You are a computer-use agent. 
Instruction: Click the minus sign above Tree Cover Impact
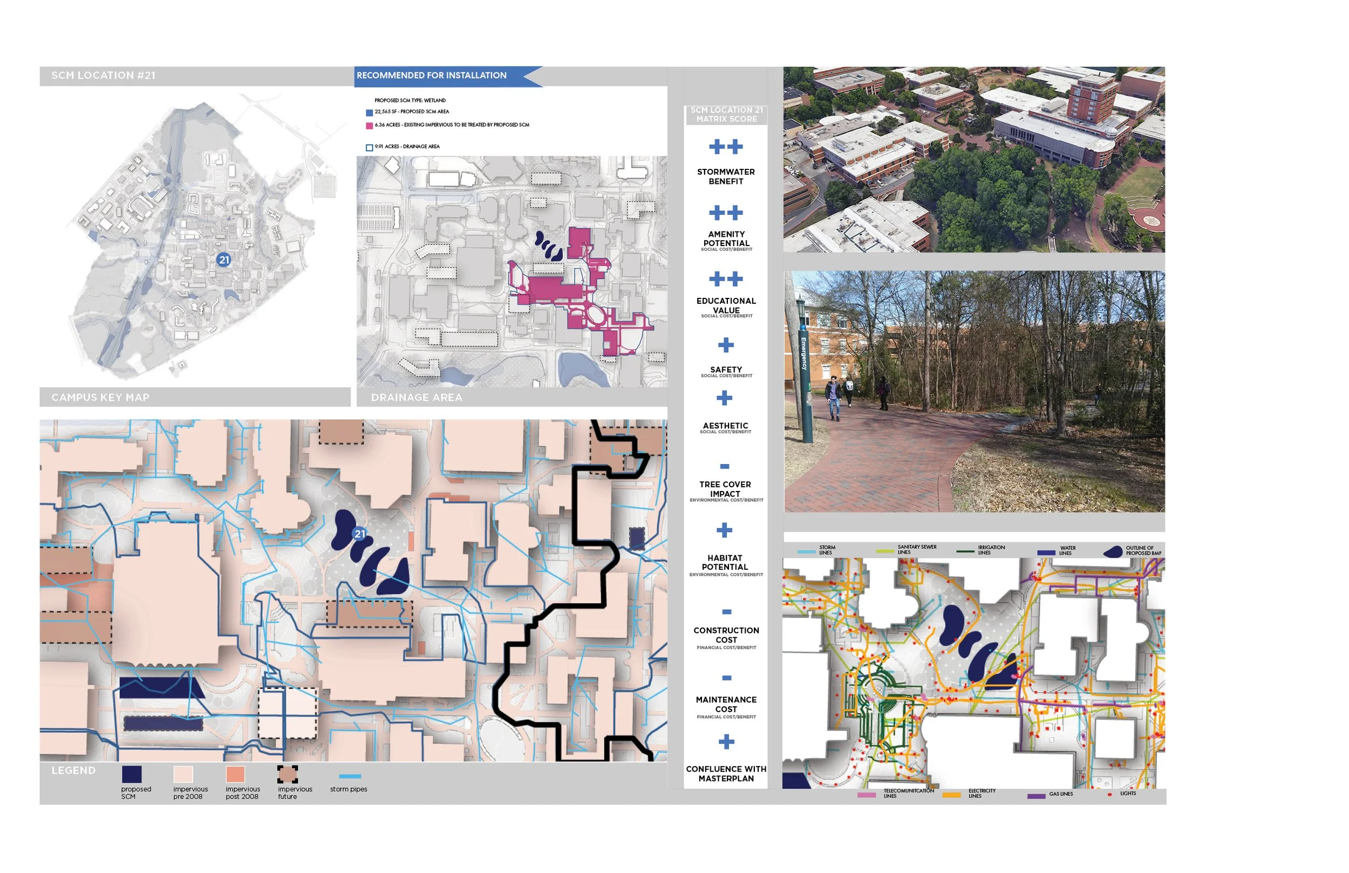tap(725, 467)
